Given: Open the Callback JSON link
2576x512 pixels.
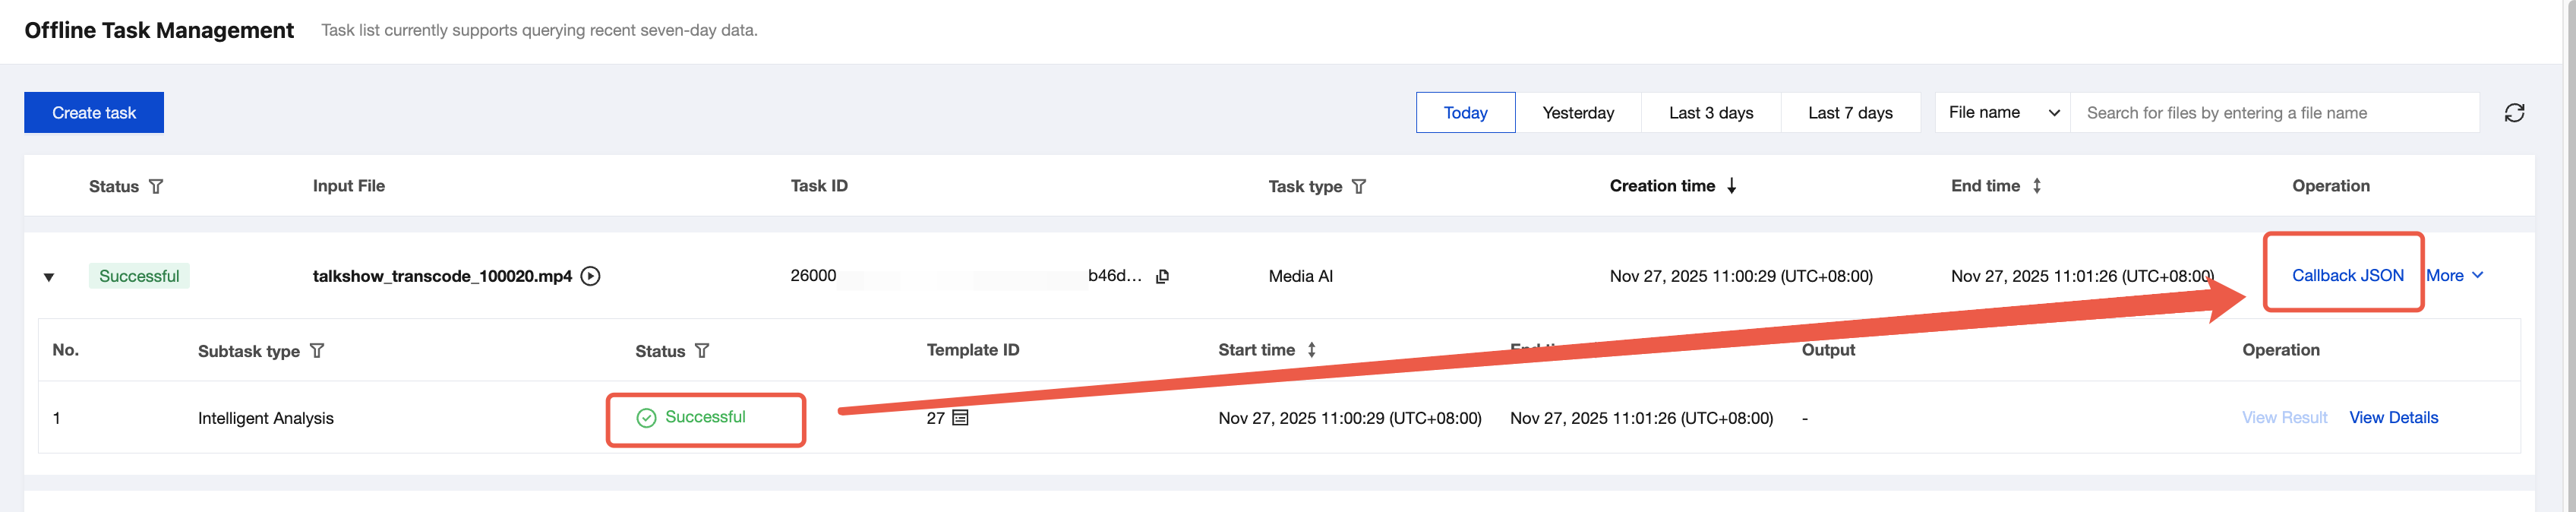Looking at the screenshot, I should (x=2347, y=276).
